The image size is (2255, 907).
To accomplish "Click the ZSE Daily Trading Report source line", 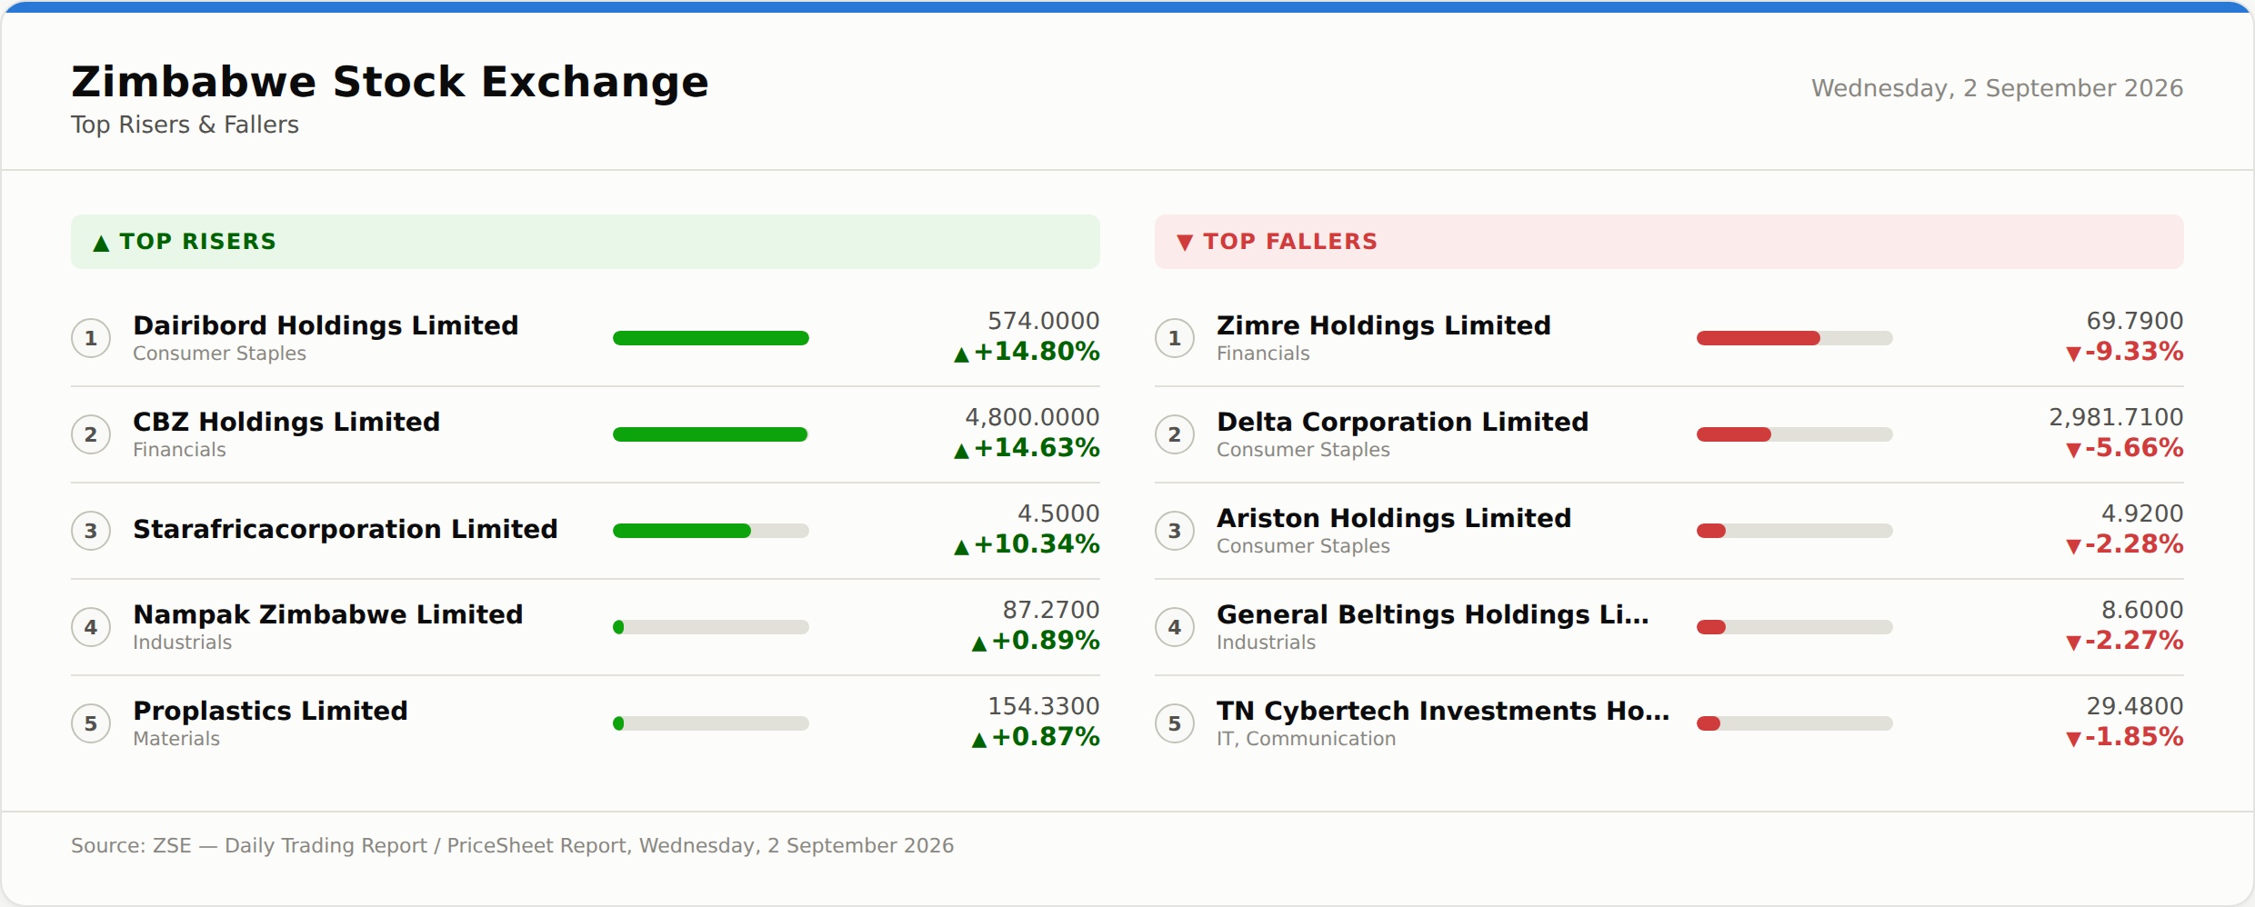I will click(x=512, y=845).
